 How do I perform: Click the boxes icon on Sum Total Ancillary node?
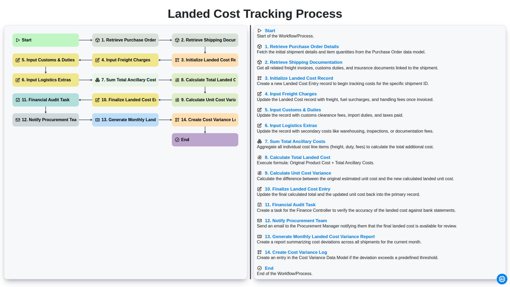coord(97,80)
